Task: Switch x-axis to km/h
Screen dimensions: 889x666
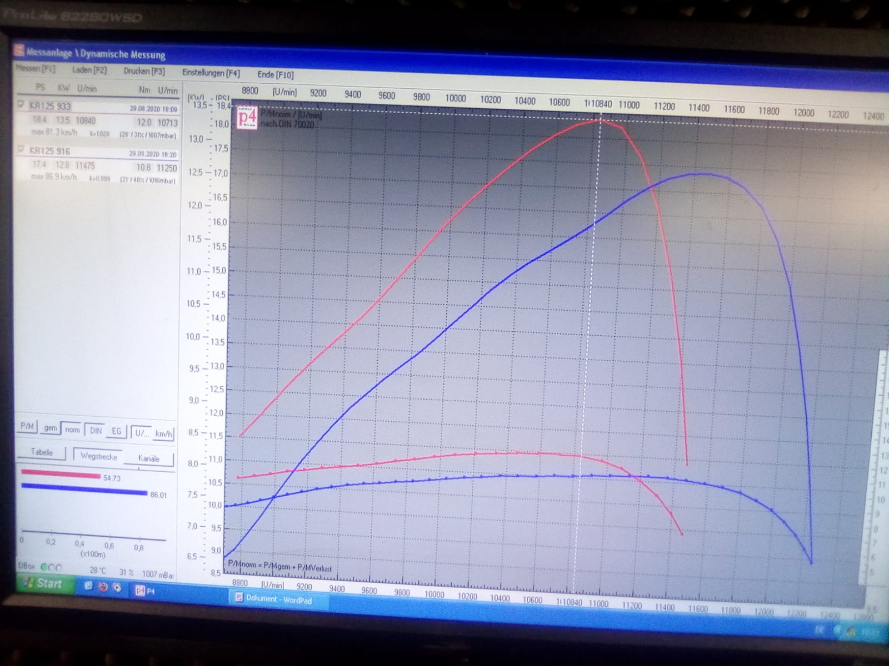Action: 163,434
